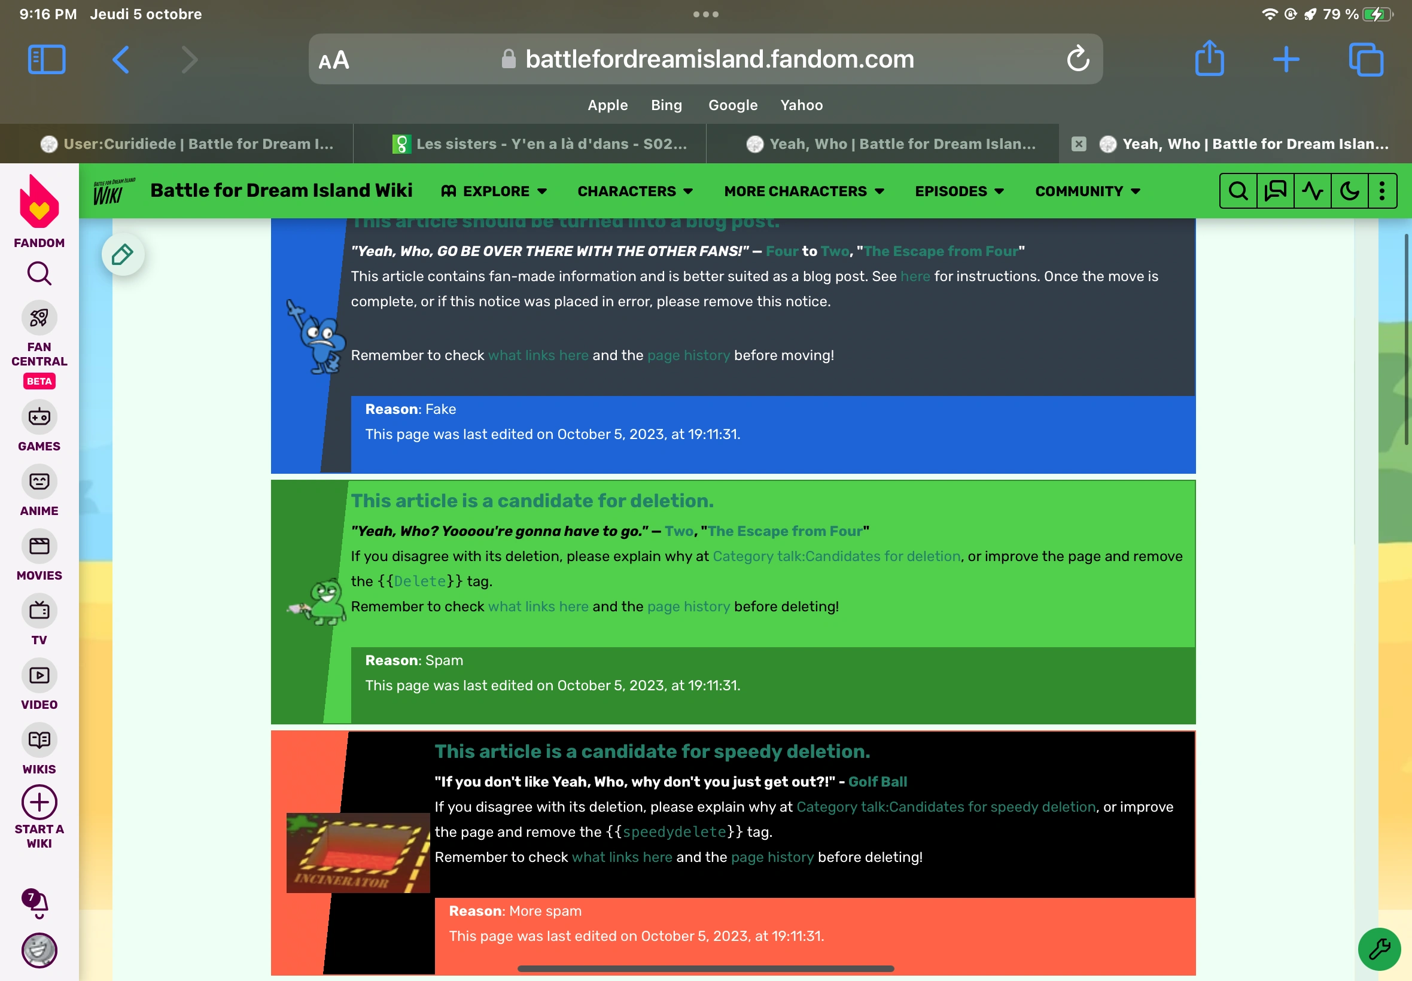Open the wiki Discuss chat bubbles icon

pyautogui.click(x=1275, y=191)
